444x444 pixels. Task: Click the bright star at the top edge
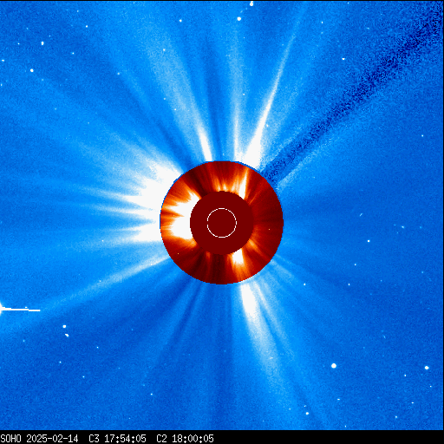pyautogui.click(x=251, y=3)
